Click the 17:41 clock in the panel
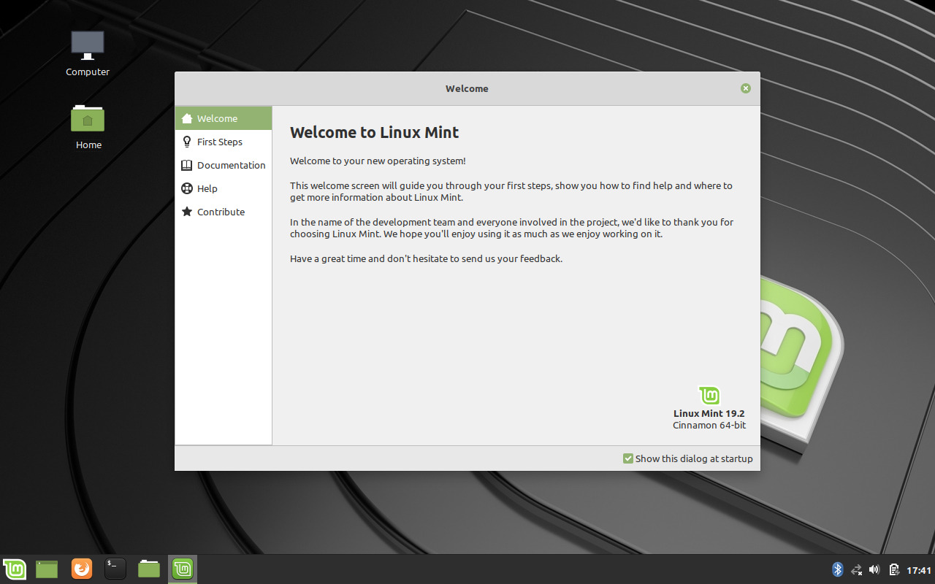 pyautogui.click(x=919, y=570)
